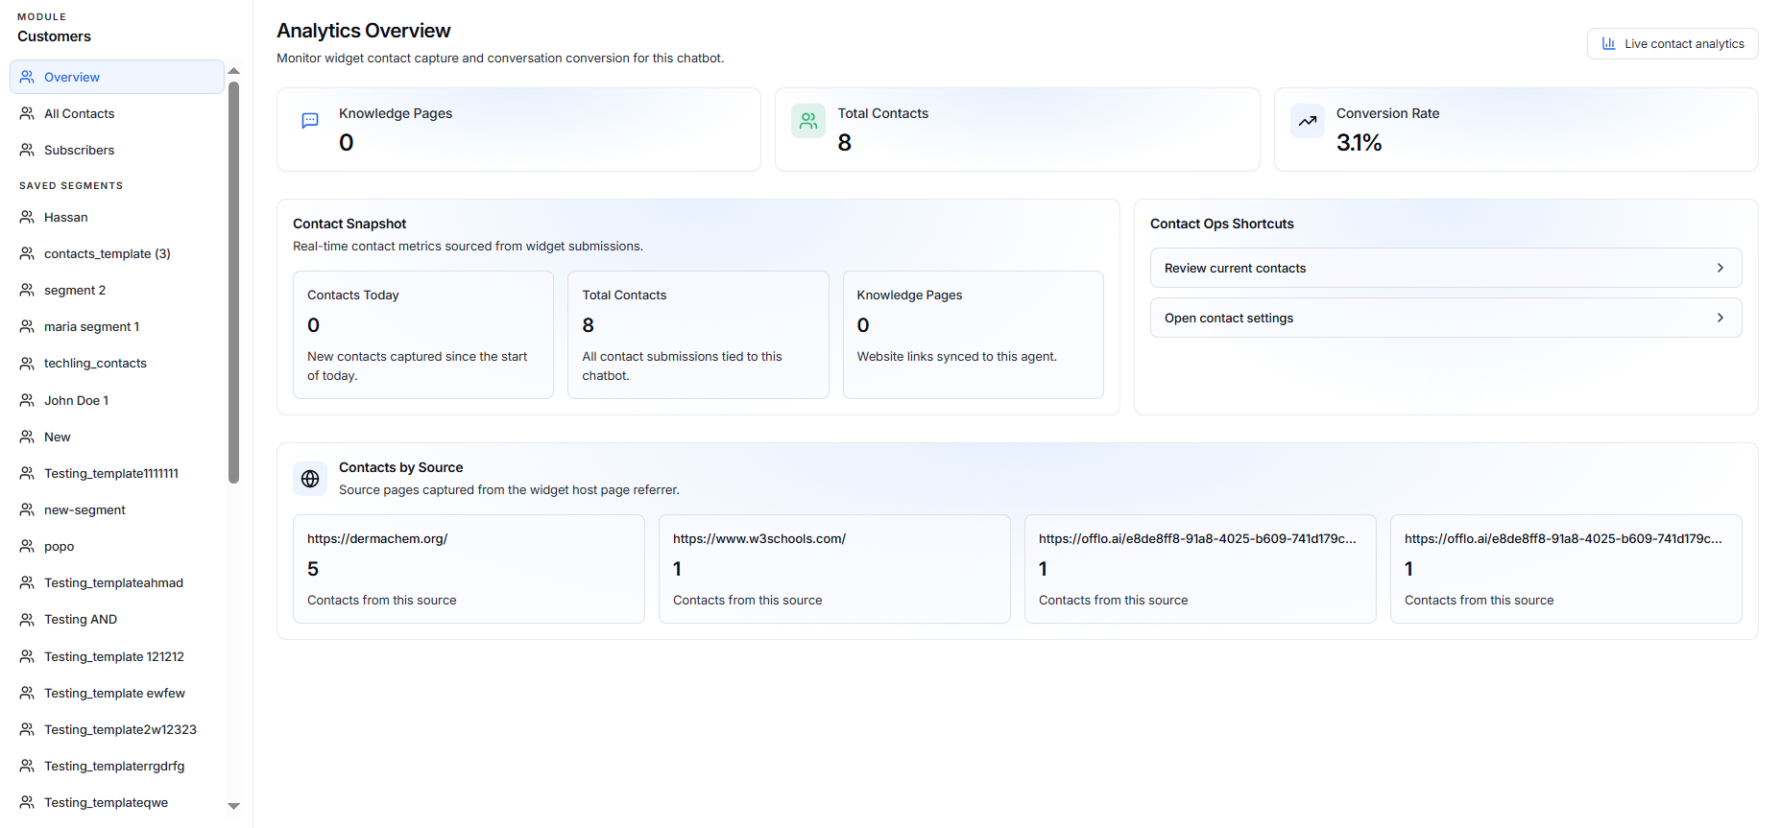Open the Testing_templateahmad segment
1781x828 pixels.
click(117, 582)
